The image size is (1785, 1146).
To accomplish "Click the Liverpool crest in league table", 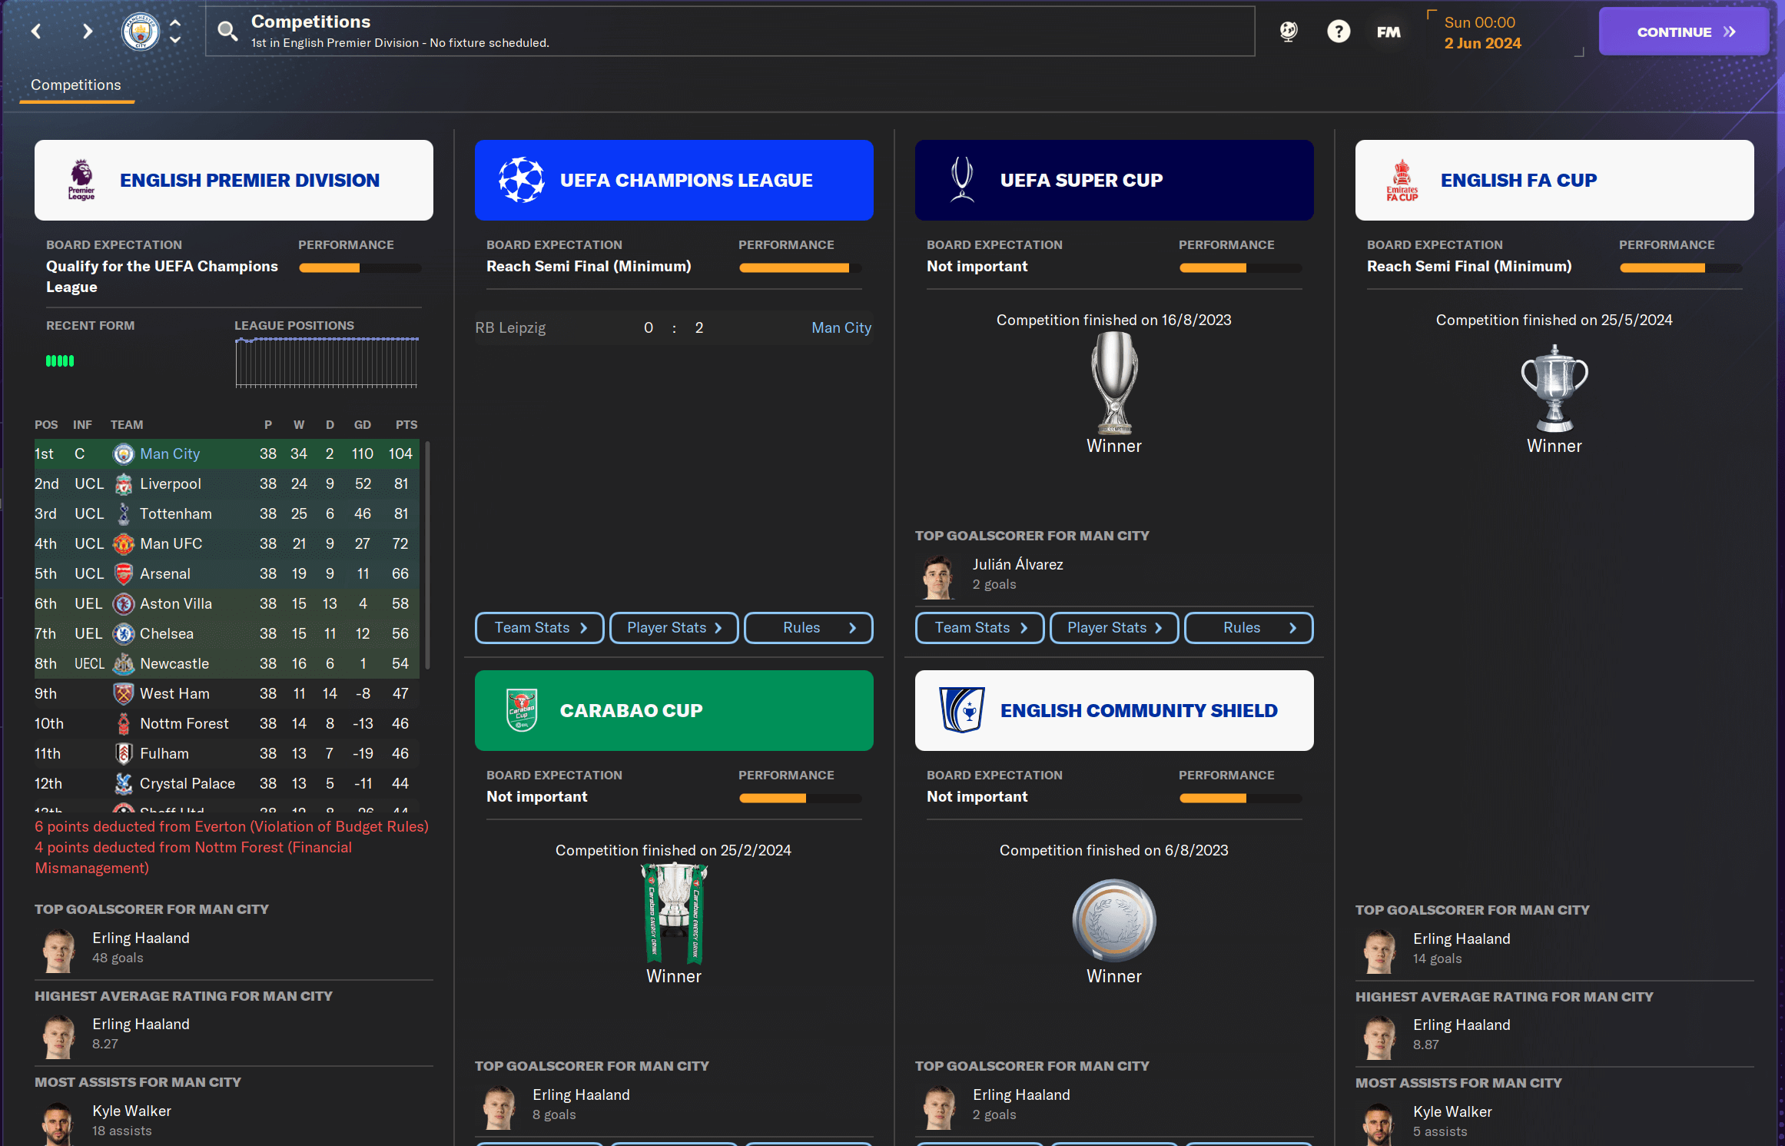I will point(124,484).
